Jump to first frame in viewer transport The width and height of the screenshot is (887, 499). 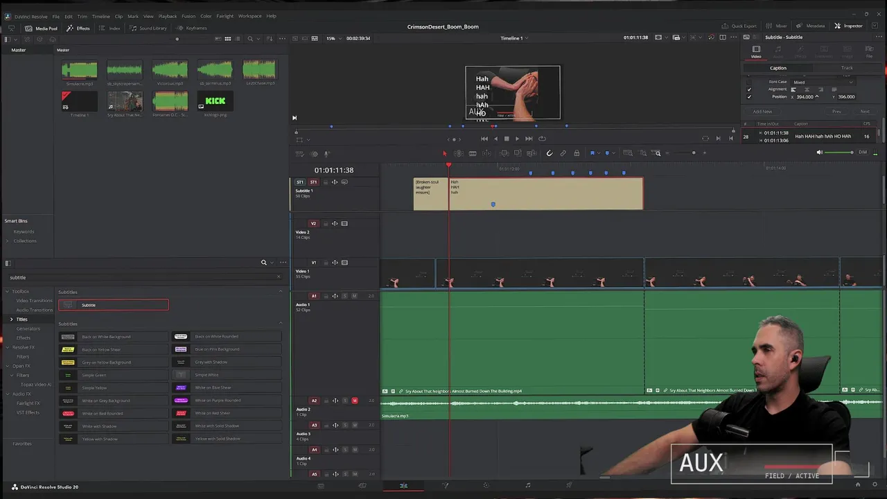[x=484, y=139]
